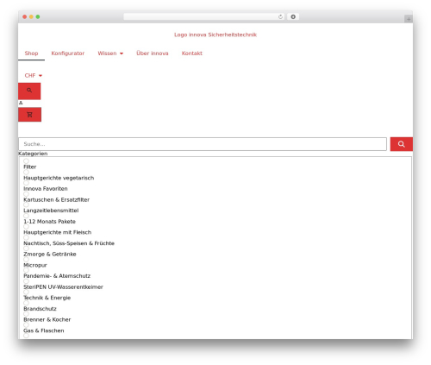This screenshot has height=365, width=431.
Task: Select the Langzeitlebensmittel radio button
Action: click(26, 205)
